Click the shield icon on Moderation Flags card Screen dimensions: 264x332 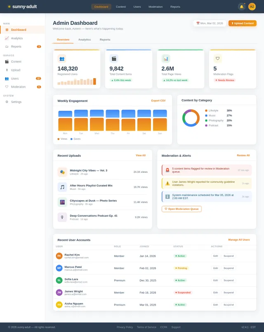[218, 59]
